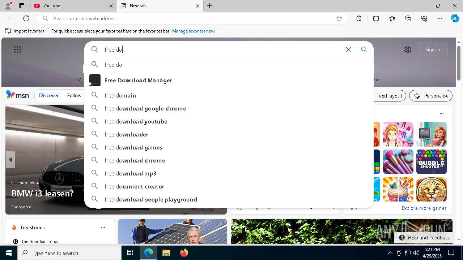Click the Sign in button
Viewport: 463px width, 260px height.
click(433, 49)
